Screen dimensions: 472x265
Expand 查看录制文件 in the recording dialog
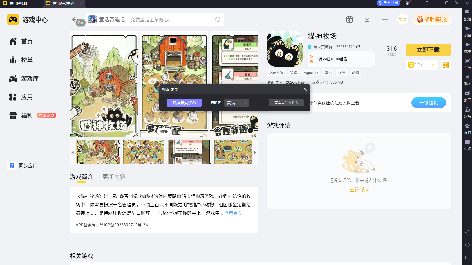pos(286,102)
